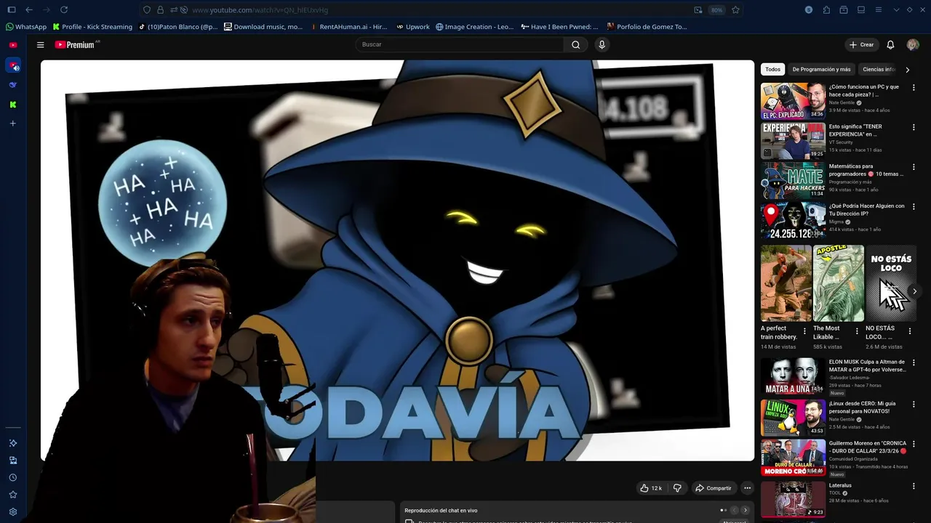
Task: Open the Upwork bookmark
Action: point(412,27)
